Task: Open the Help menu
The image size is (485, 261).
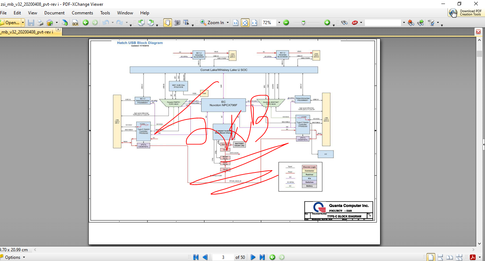Action: tap(145, 13)
